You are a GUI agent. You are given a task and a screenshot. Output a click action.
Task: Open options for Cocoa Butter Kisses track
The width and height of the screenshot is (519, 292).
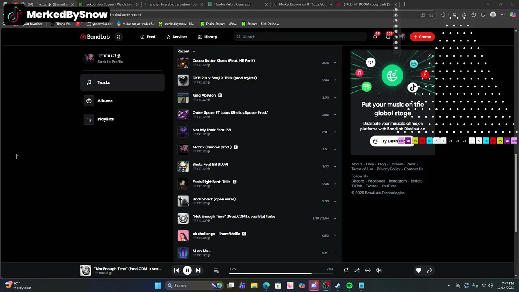[335, 63]
